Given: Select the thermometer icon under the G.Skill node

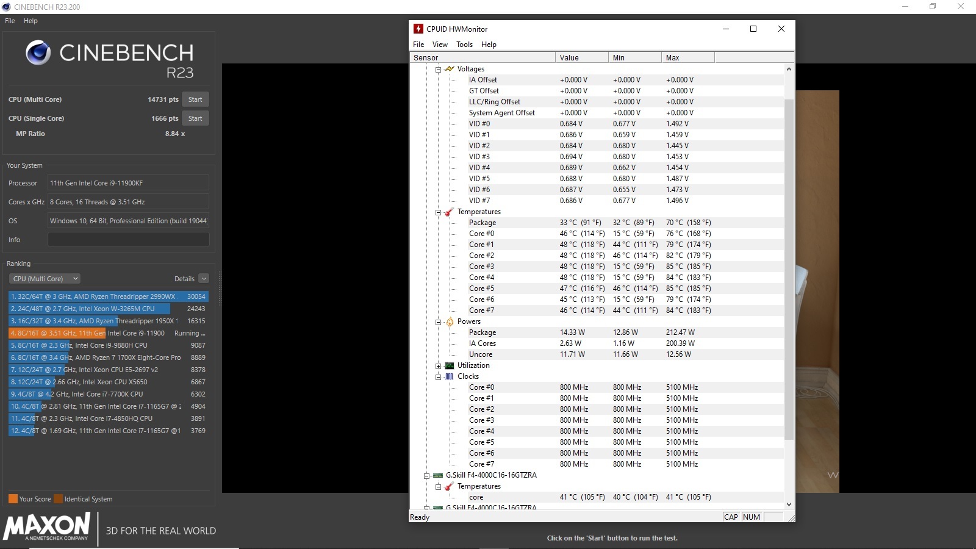Looking at the screenshot, I should [x=450, y=486].
